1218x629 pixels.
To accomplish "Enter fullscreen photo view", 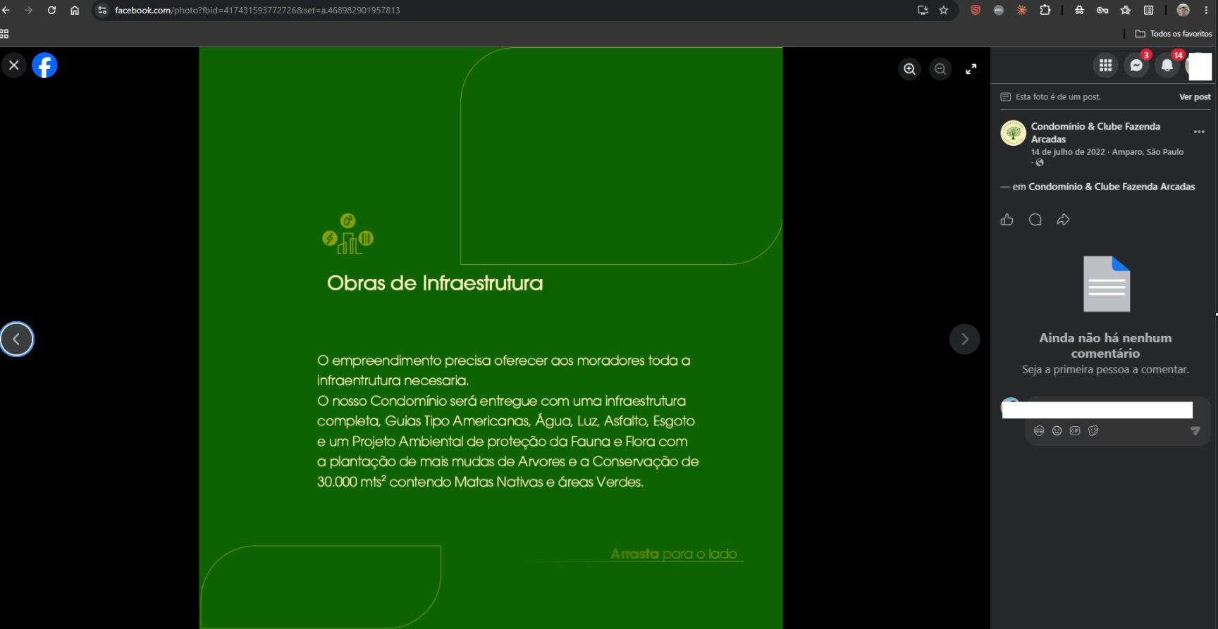I will [971, 69].
